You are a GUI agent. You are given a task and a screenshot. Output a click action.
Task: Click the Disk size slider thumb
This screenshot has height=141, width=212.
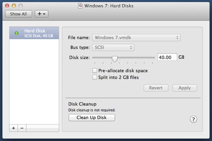(115, 59)
